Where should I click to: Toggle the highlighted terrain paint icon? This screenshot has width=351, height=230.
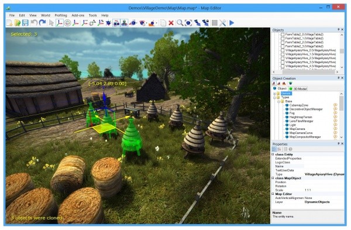click(116, 23)
